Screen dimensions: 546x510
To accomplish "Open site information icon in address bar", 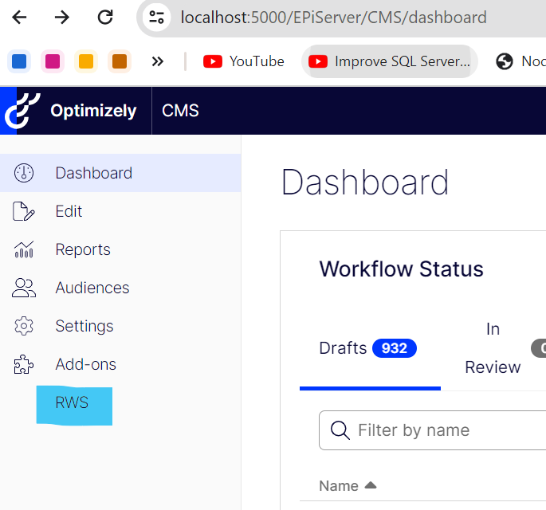I will point(157,17).
